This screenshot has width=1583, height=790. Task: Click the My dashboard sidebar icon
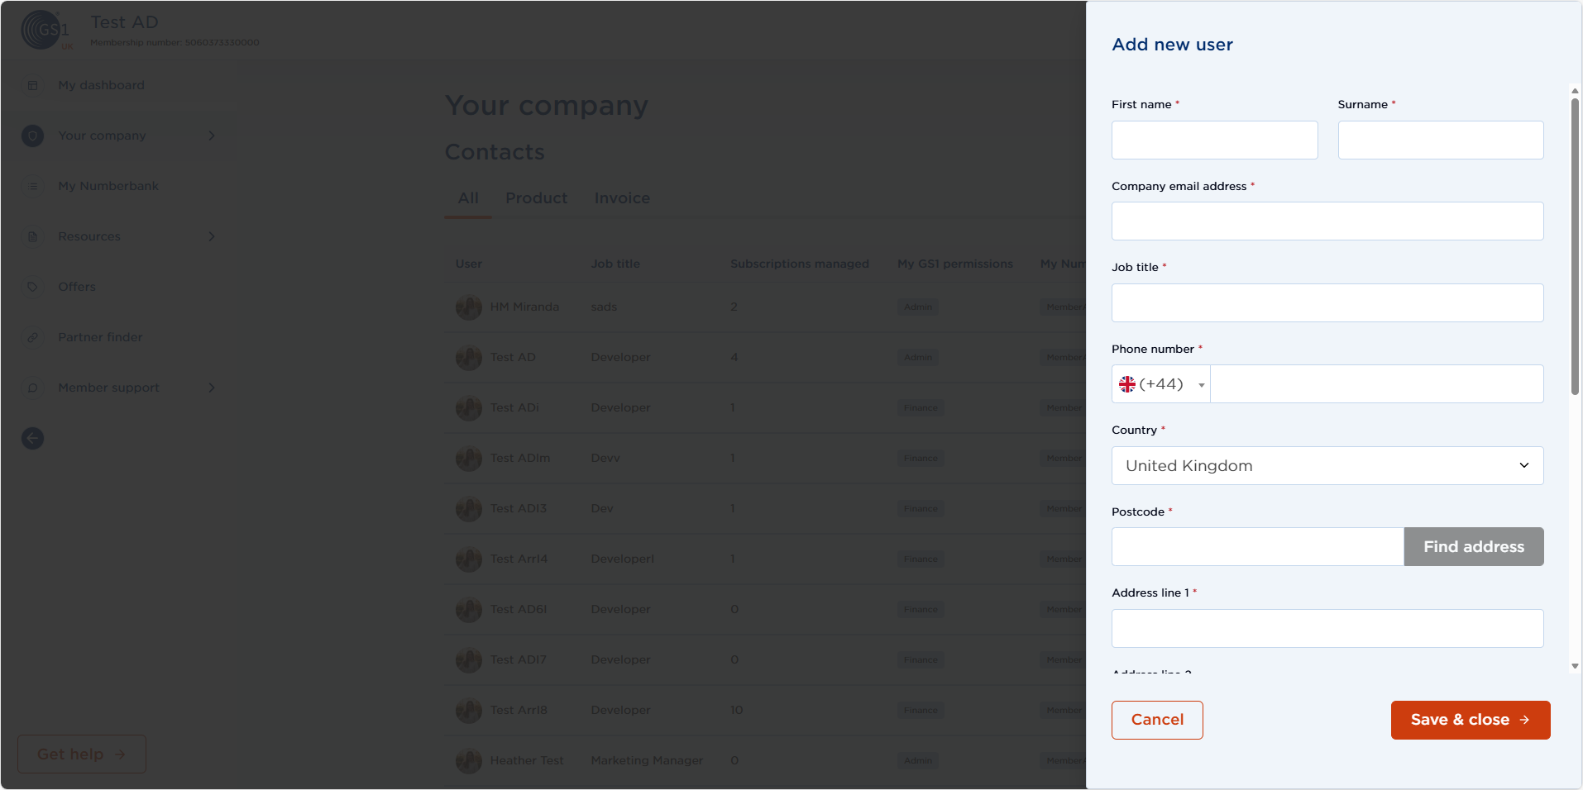tap(33, 85)
